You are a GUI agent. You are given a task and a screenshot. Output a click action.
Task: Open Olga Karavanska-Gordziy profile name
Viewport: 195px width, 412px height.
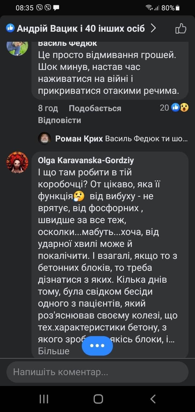[x=86, y=160]
